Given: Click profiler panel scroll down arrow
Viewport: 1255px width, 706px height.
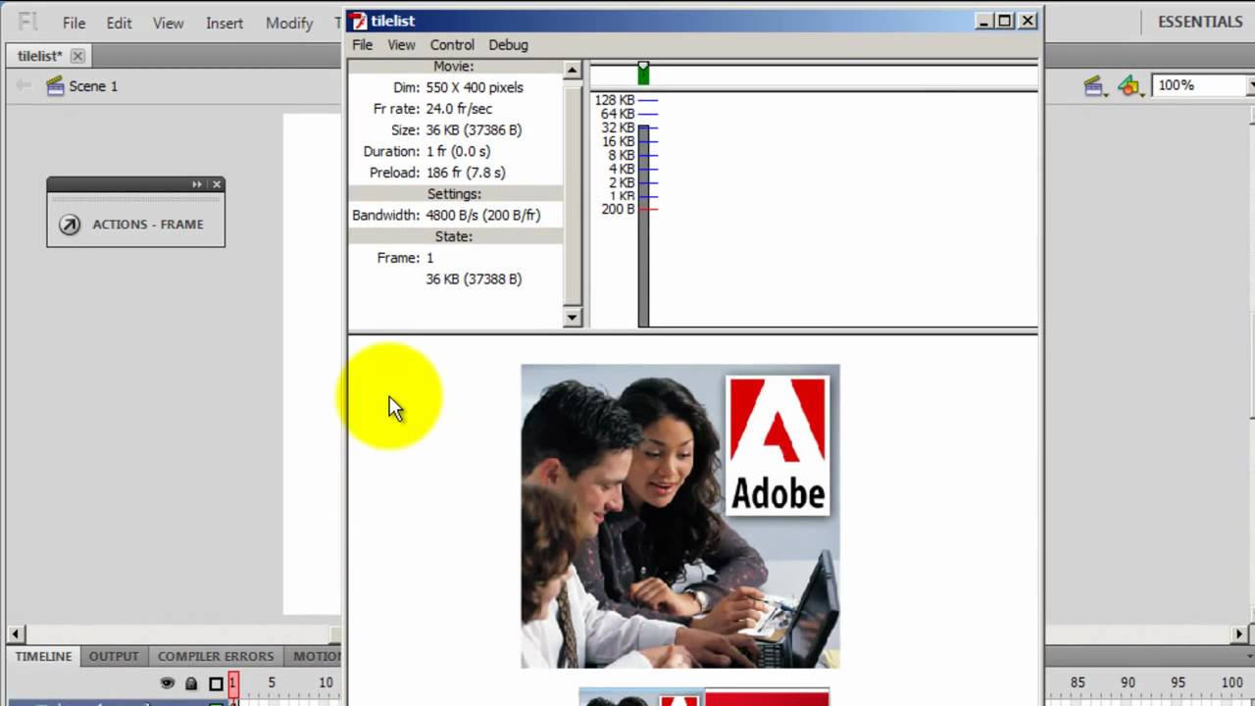Looking at the screenshot, I should 573,317.
